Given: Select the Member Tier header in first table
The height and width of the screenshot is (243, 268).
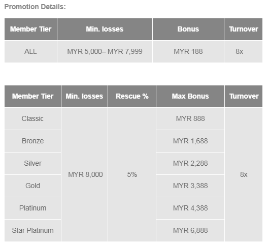Looking at the screenshot, I should coord(31,29).
